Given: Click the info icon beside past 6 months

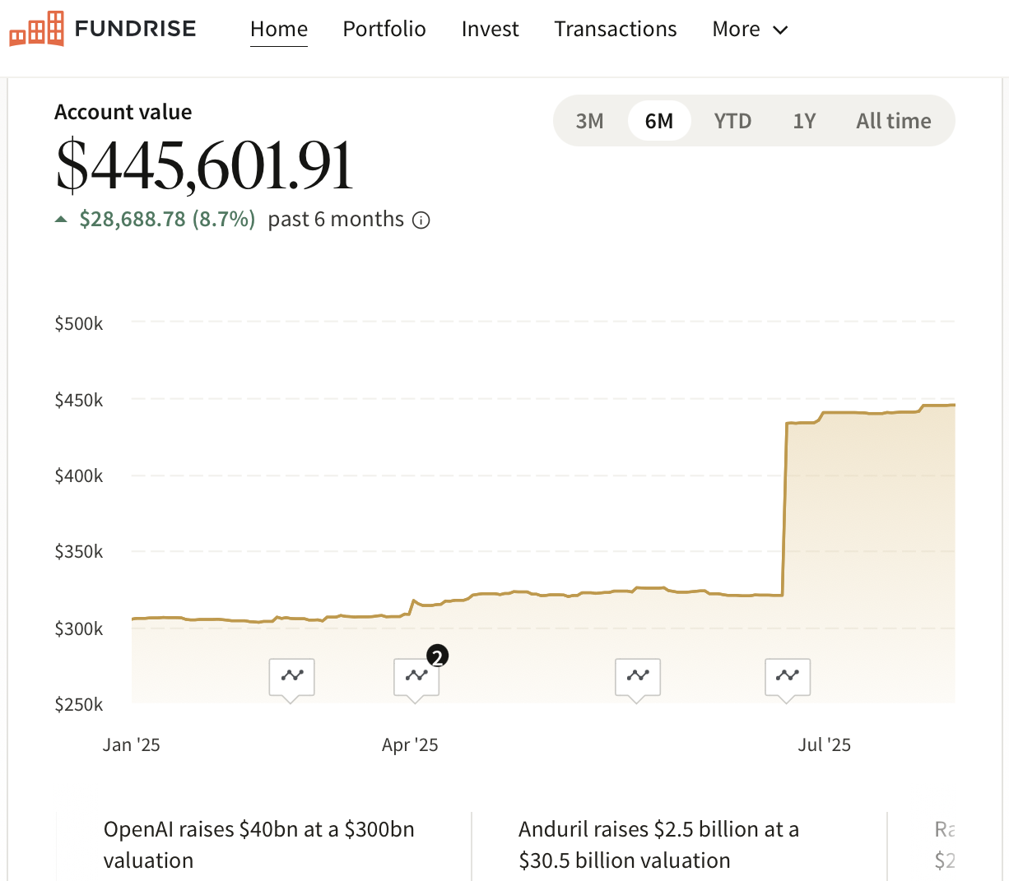Looking at the screenshot, I should pos(421,220).
